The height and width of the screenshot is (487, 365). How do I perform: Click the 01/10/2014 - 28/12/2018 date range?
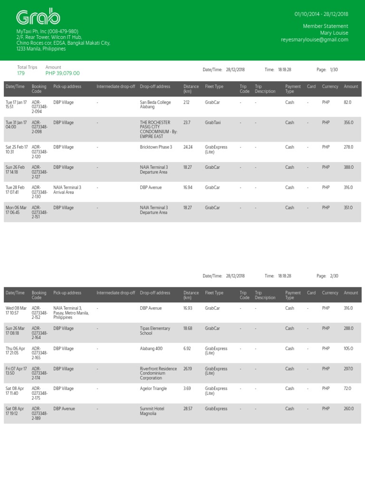tap(321, 14)
